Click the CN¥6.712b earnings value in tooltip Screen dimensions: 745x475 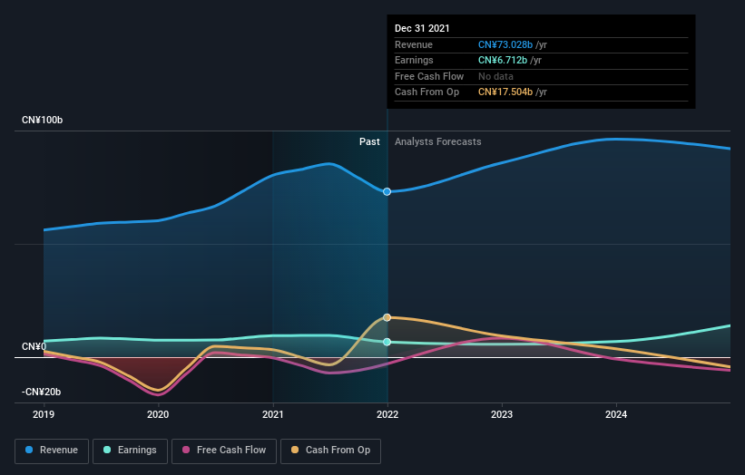pos(502,60)
